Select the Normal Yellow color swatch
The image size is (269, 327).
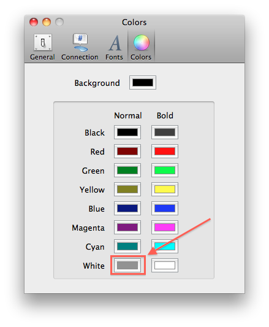(127, 189)
